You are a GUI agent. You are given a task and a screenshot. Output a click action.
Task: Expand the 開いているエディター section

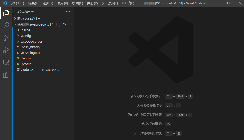(x=43, y=19)
